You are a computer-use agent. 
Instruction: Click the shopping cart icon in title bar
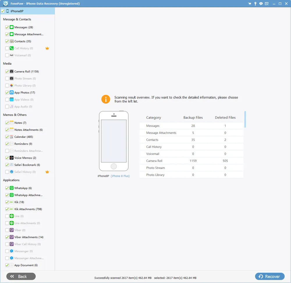click(x=250, y=3)
